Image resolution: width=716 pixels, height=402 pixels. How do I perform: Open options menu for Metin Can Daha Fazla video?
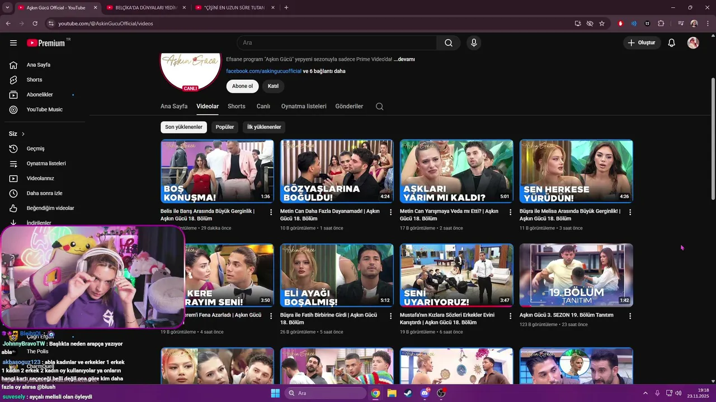[391, 212]
